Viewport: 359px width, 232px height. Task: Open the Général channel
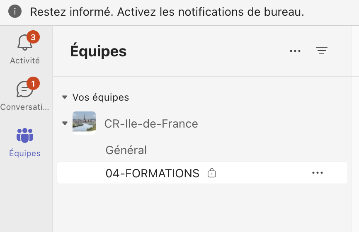(126, 150)
